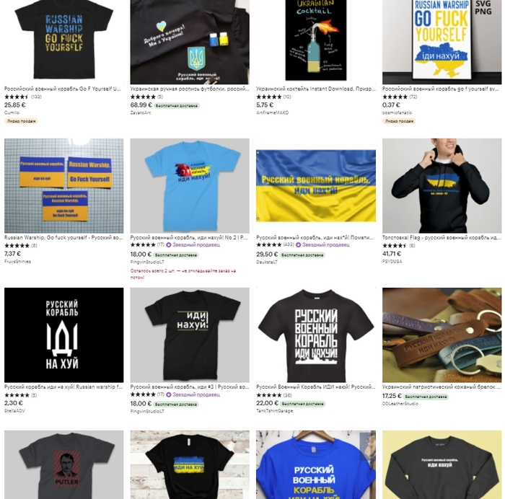Click the star rating of the TankTshirtGarage t-shirt

[x=268, y=395]
